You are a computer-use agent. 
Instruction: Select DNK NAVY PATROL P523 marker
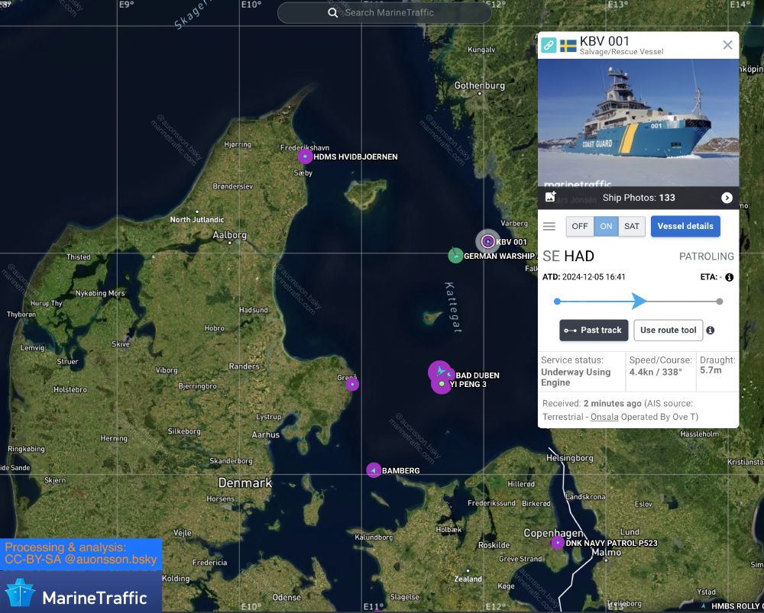[558, 543]
